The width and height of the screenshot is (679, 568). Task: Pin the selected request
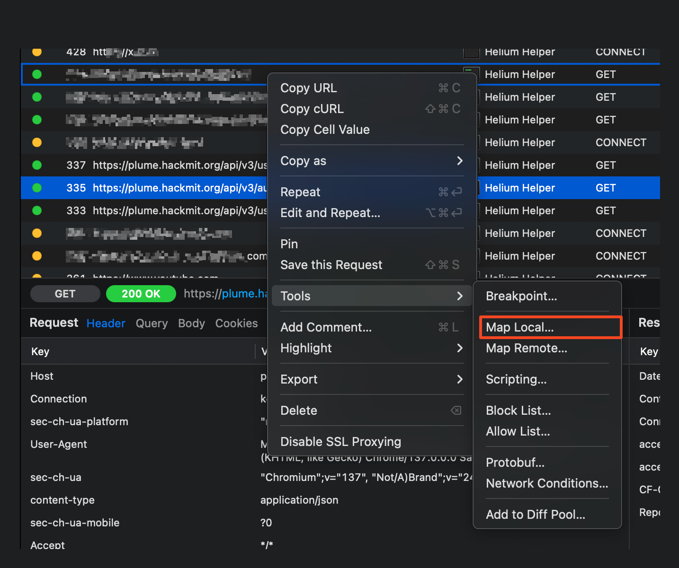[x=289, y=244]
